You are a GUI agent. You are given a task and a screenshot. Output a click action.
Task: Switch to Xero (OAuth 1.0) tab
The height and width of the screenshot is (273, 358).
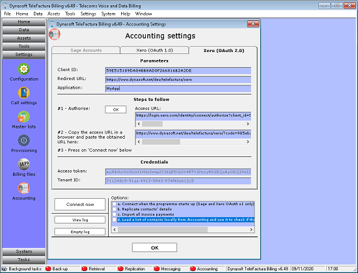point(154,50)
